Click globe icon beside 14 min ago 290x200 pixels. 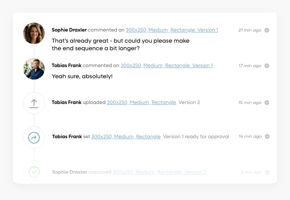[x=267, y=137]
